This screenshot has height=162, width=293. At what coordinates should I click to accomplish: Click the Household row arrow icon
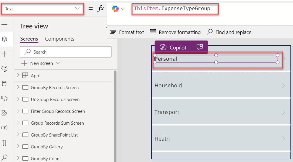(284, 85)
